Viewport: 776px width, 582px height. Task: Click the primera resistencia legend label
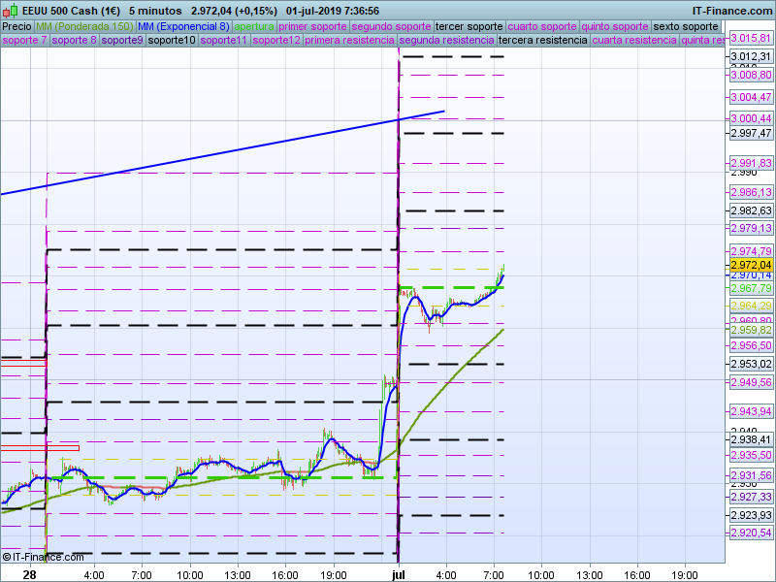coord(349,41)
